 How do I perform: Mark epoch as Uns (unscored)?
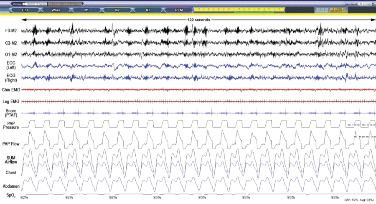[25, 10]
